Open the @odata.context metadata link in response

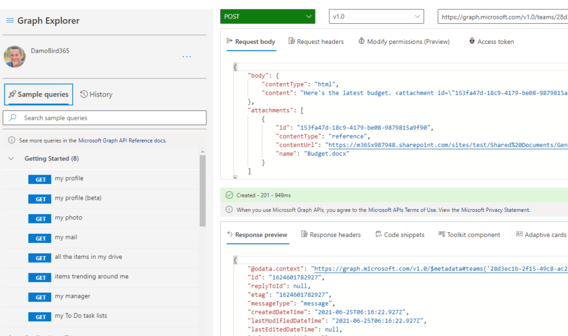[441, 269]
